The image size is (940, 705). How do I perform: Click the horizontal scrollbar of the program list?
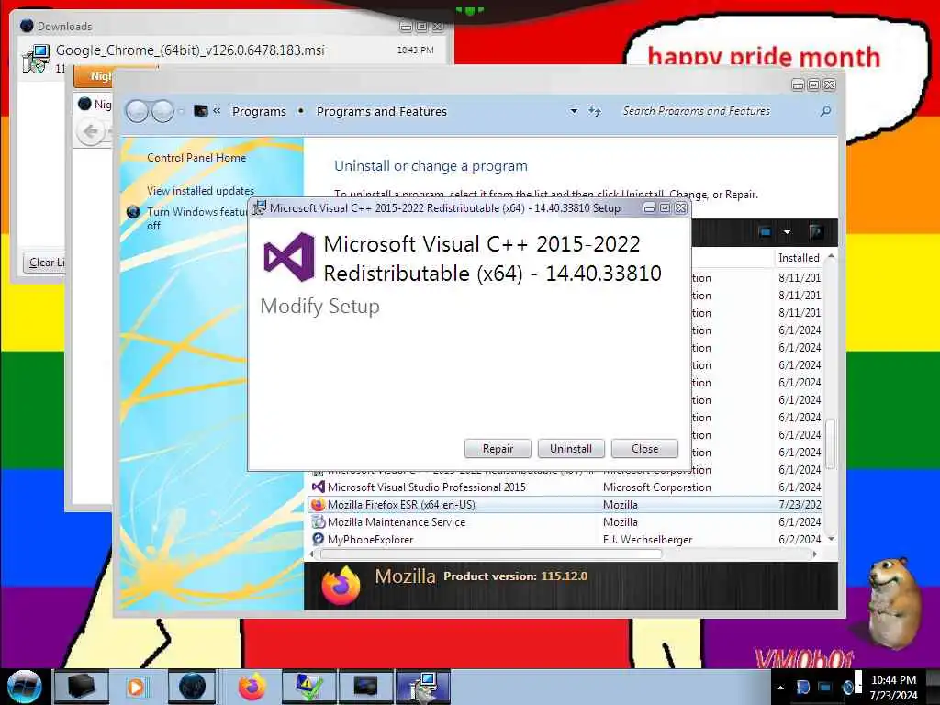[492, 554]
